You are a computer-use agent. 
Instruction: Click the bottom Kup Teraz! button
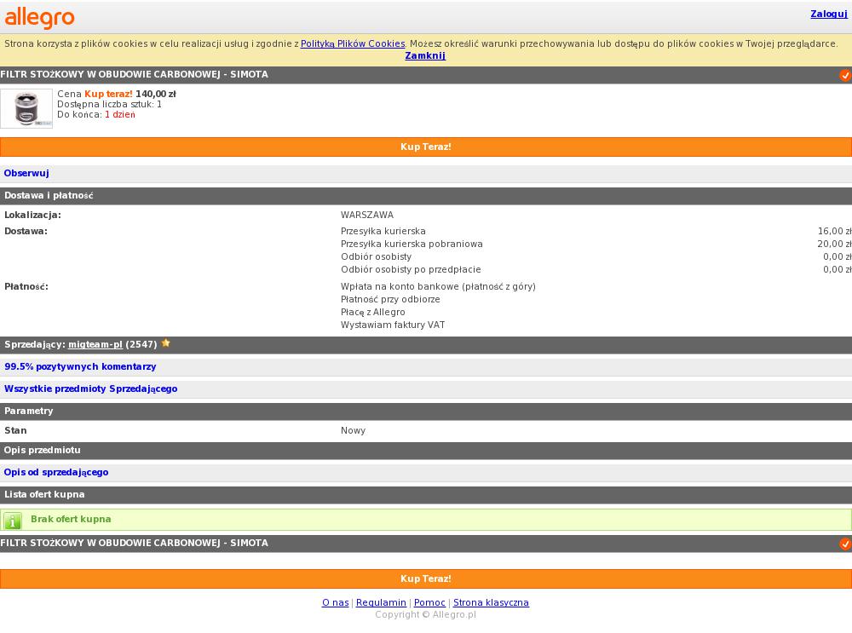[426, 578]
